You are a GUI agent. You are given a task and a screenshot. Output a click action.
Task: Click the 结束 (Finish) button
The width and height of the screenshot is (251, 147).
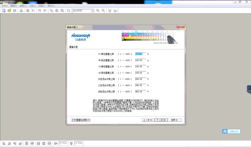174,120
